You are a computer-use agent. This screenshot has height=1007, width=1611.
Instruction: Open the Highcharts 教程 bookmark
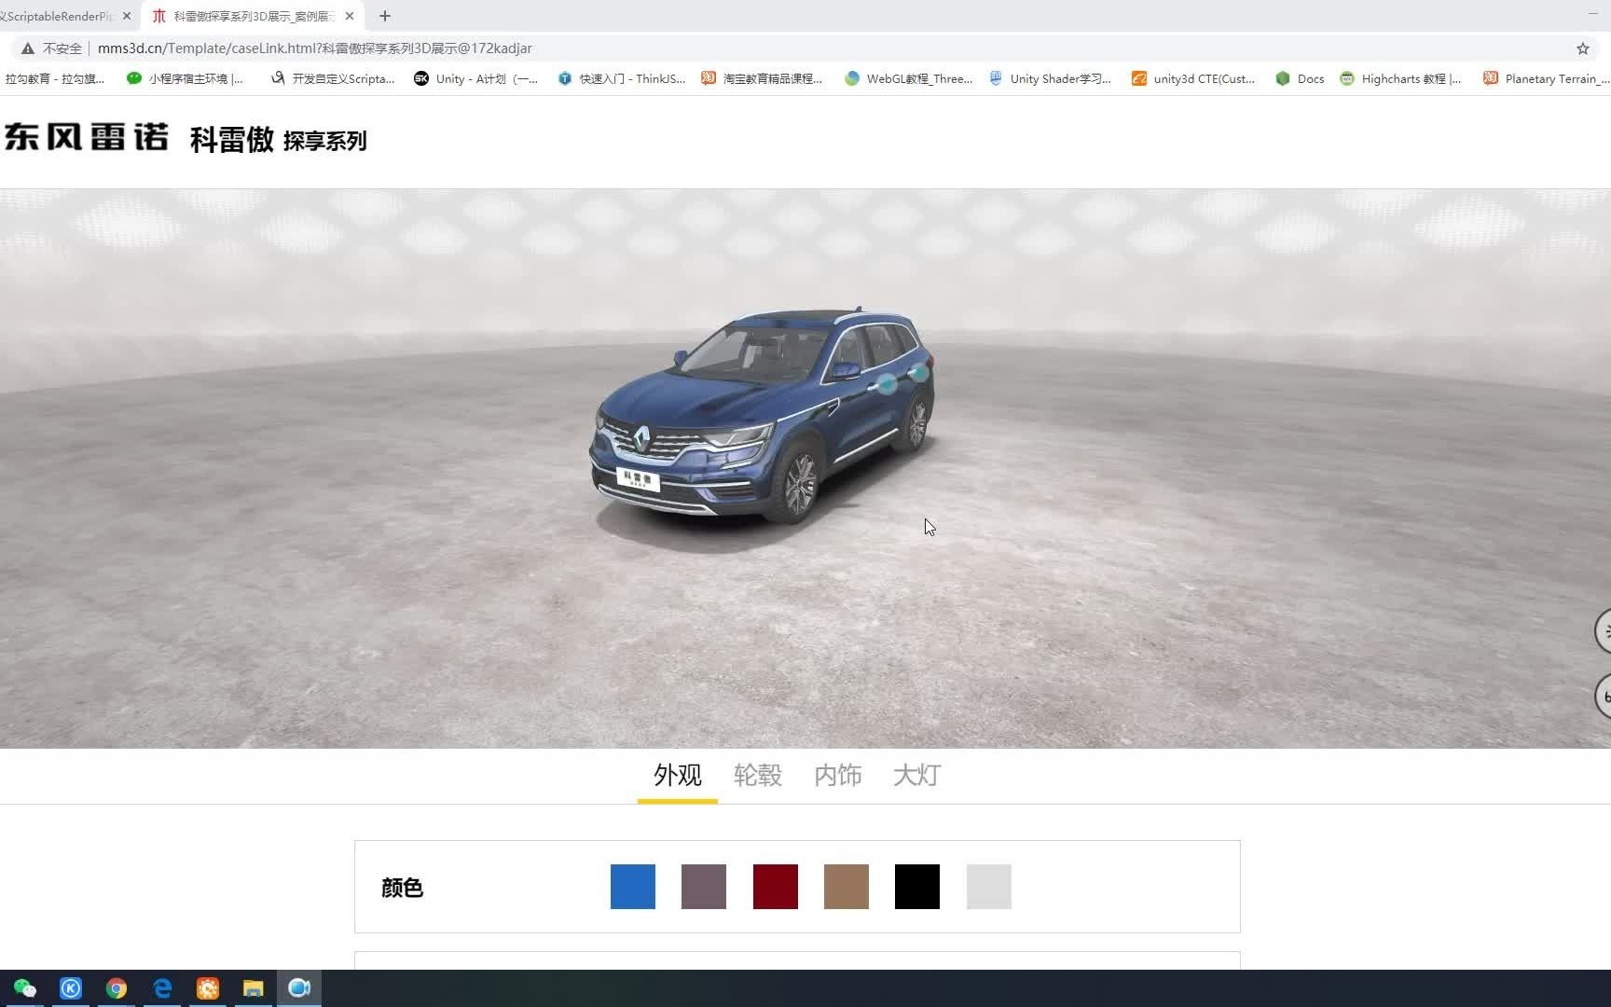click(1400, 78)
